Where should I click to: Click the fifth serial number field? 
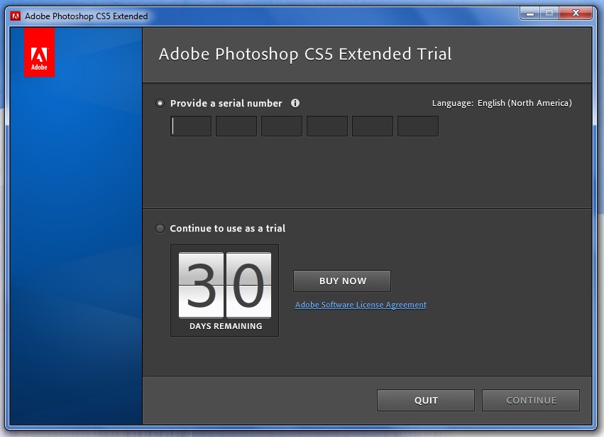tap(373, 126)
